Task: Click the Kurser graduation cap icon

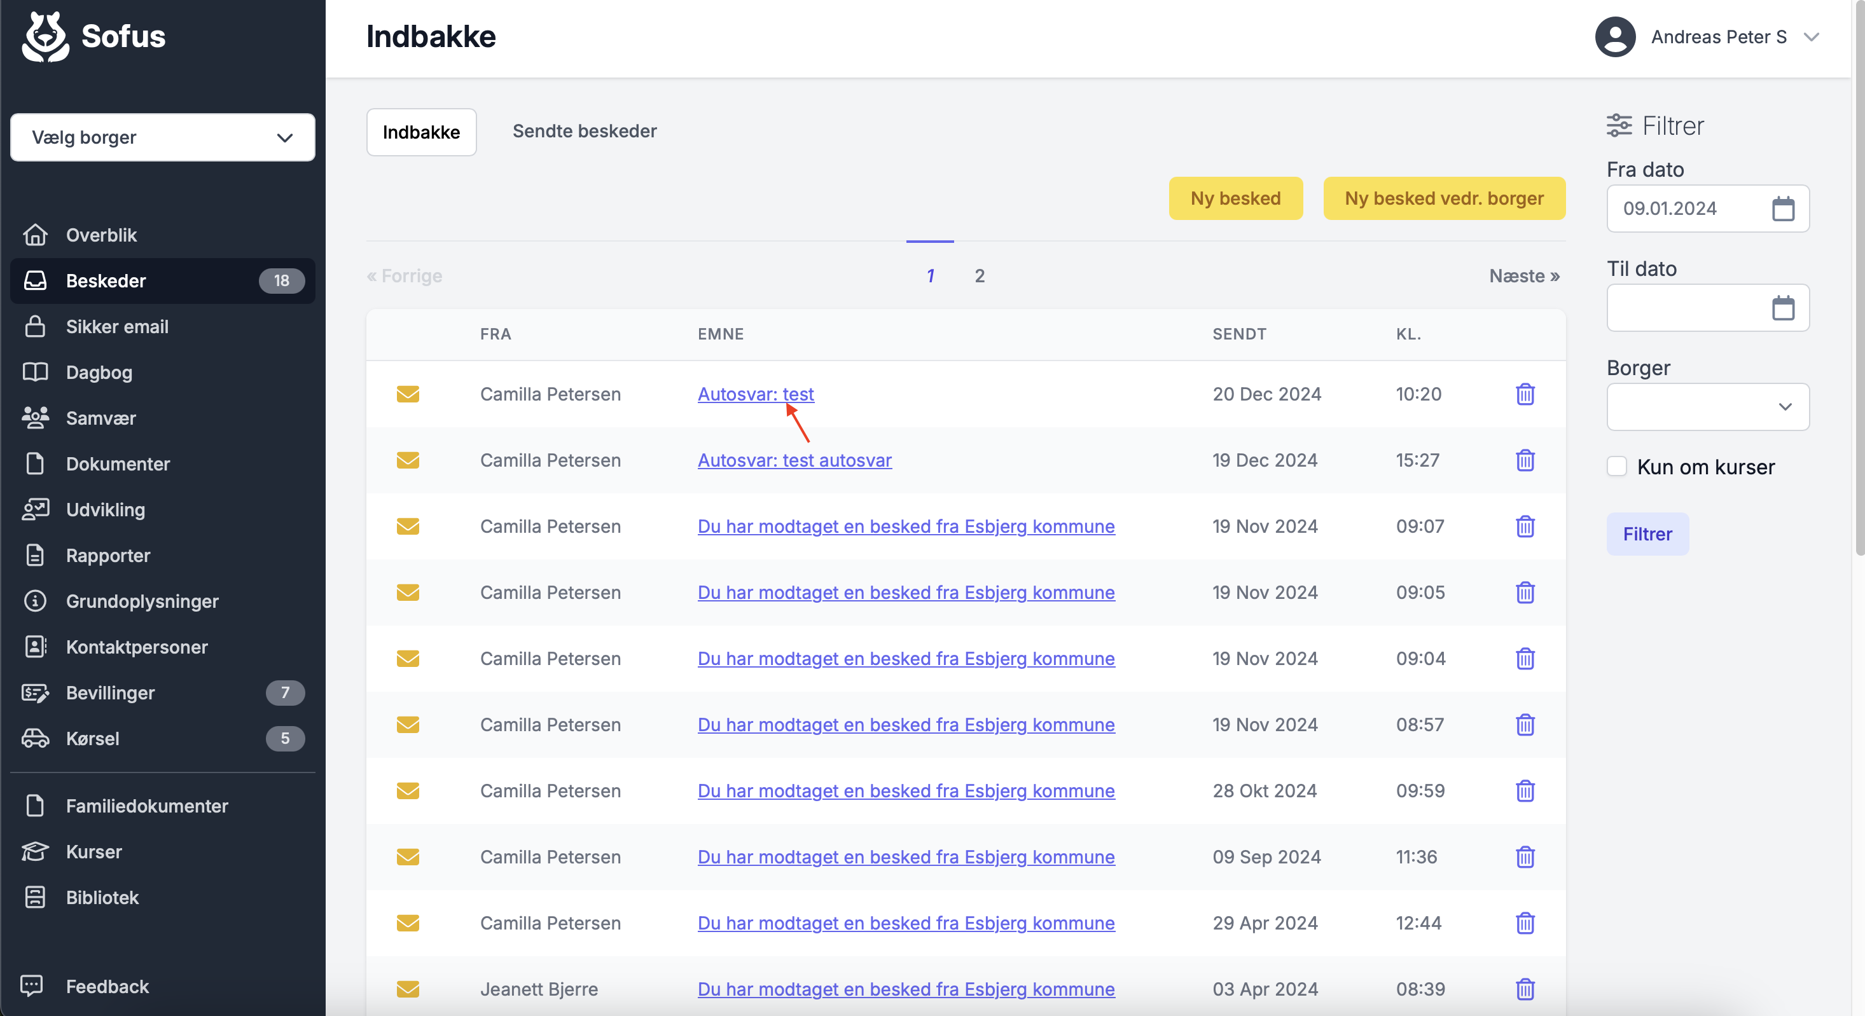Action: coord(35,852)
